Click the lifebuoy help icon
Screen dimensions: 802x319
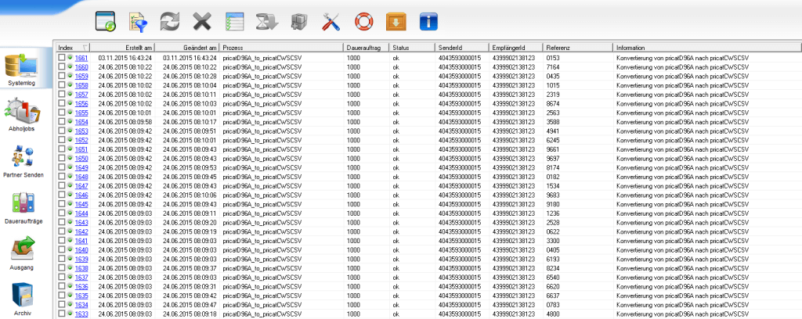coord(363,21)
